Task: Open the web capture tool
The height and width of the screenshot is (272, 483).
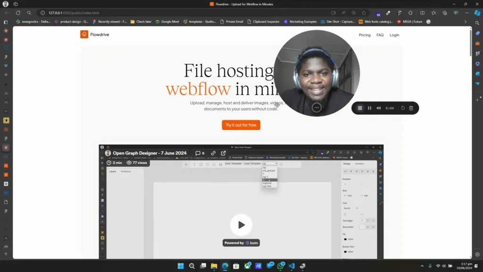Action: pos(353,13)
